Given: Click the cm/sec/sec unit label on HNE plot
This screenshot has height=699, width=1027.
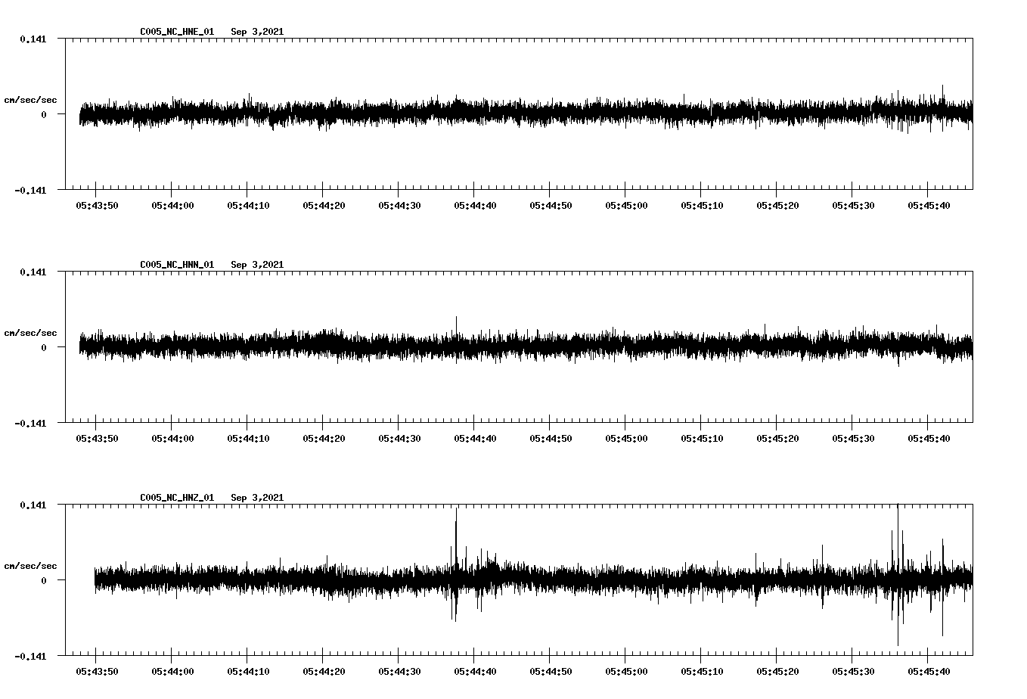Looking at the screenshot, I should pyautogui.click(x=30, y=100).
